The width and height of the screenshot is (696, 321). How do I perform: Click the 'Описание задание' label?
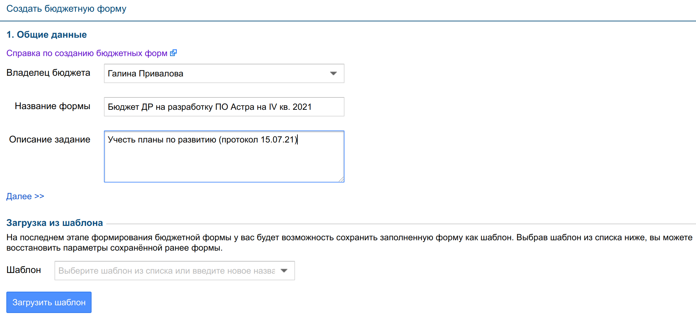tap(49, 139)
